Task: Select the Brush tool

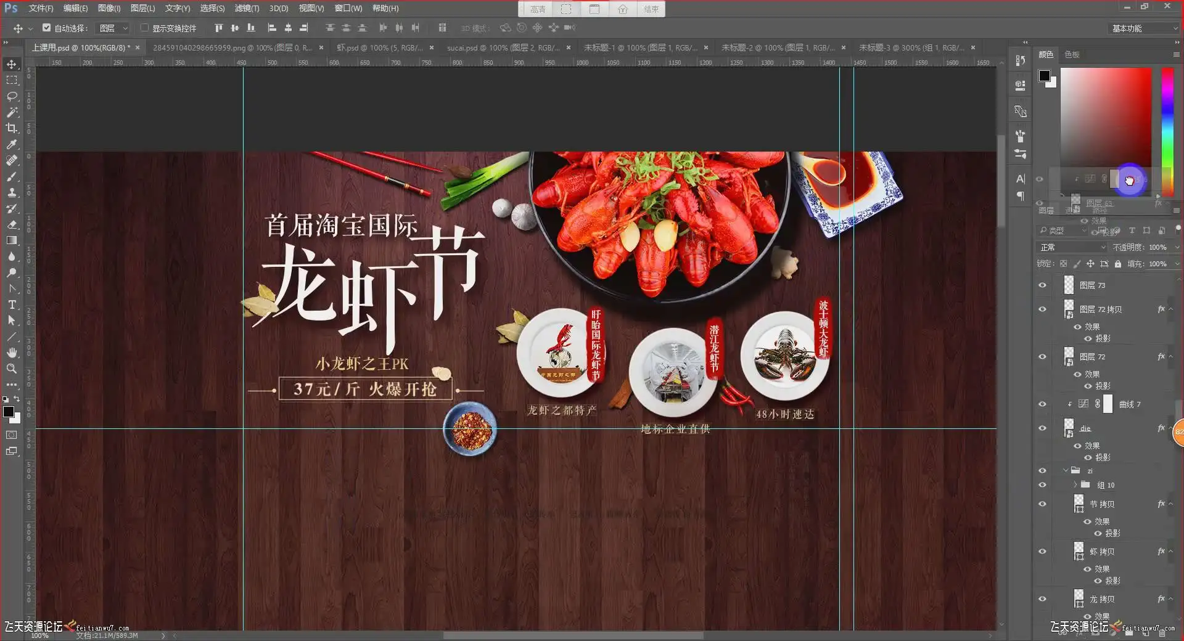Action: [12, 176]
